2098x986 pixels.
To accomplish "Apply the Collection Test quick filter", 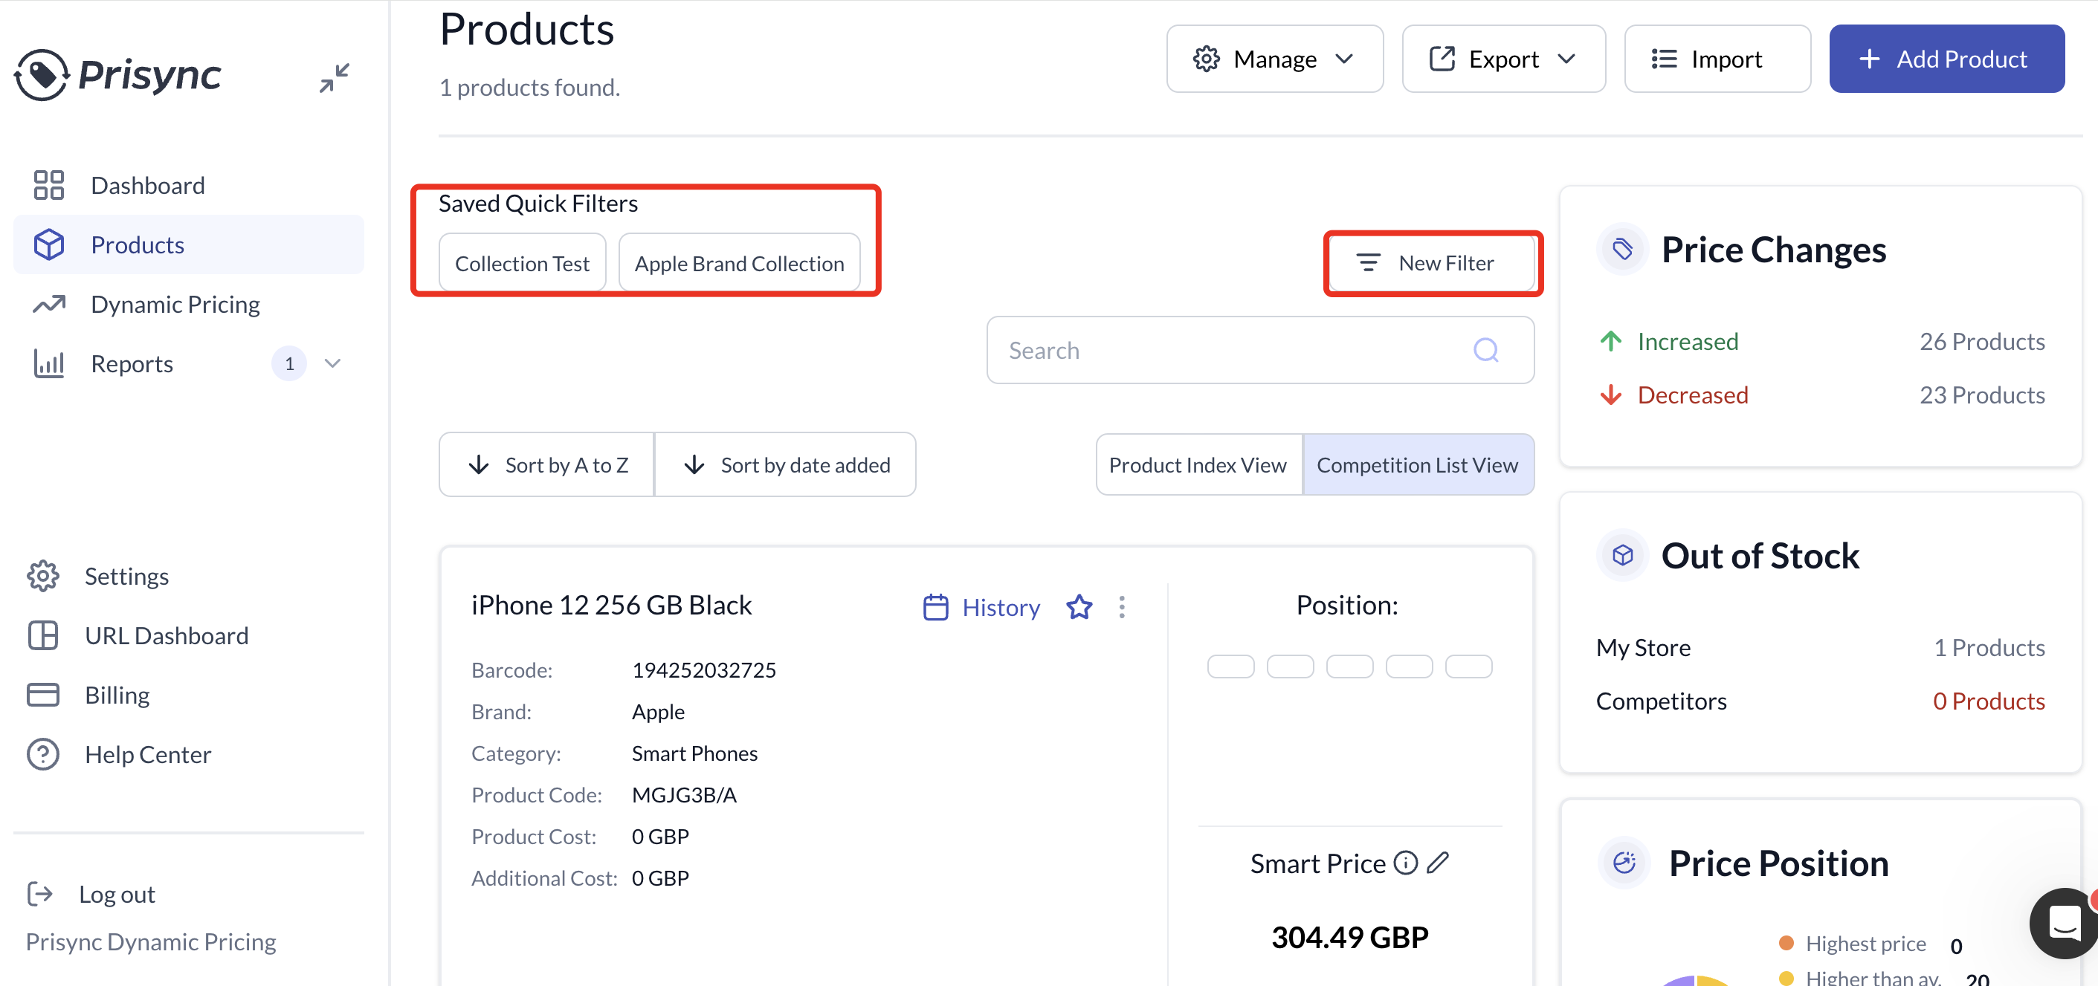I will (x=522, y=263).
